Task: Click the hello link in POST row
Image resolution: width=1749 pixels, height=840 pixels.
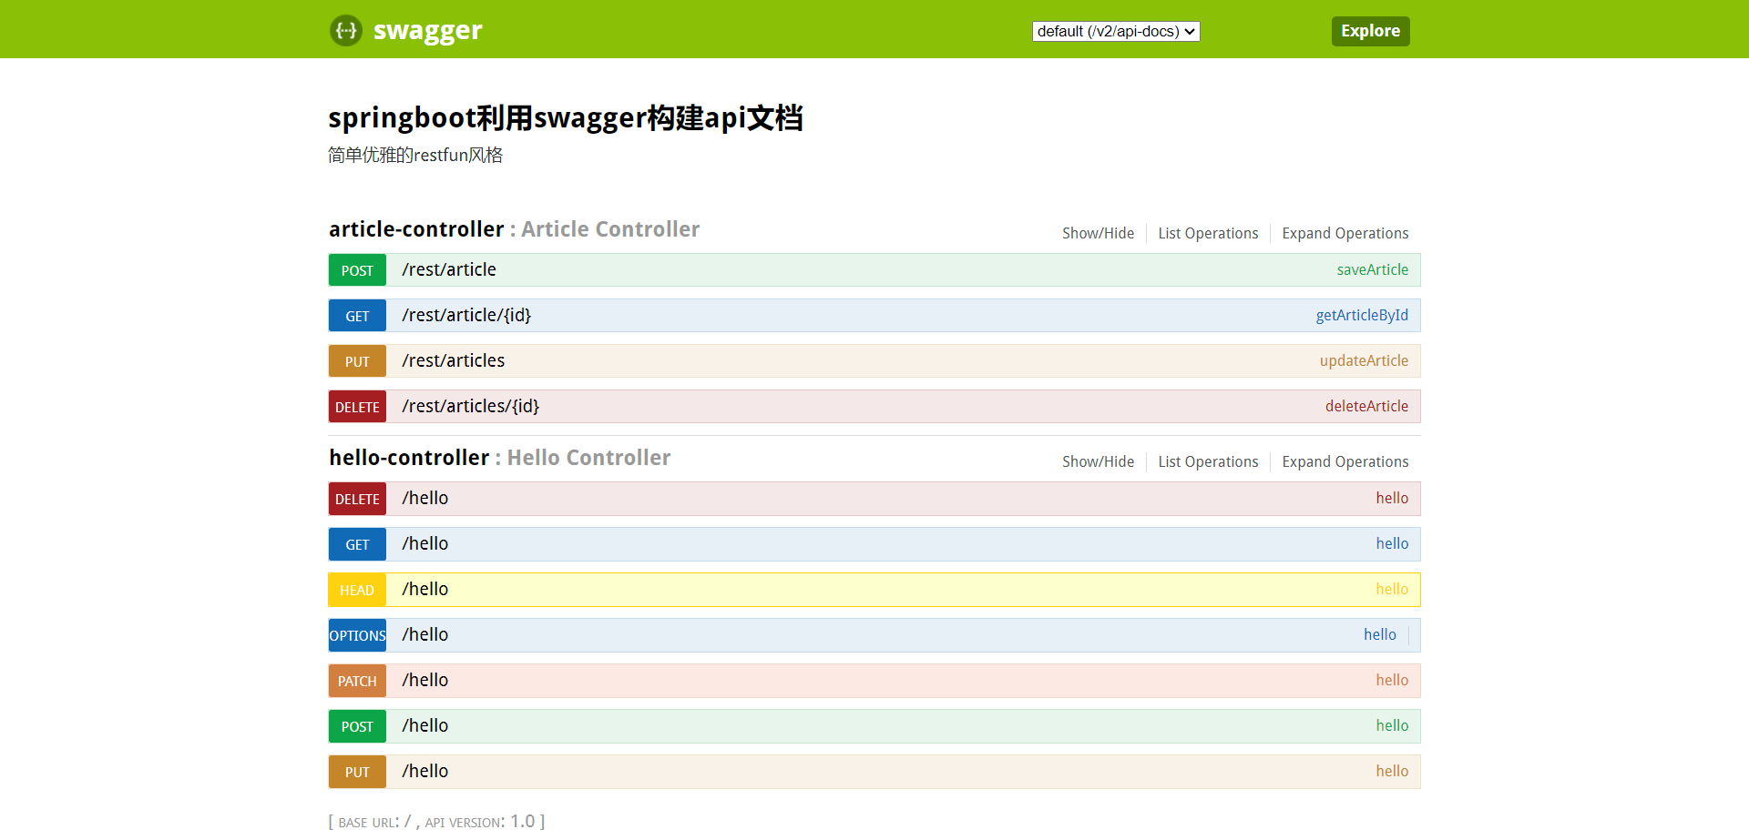Action: pos(1392,725)
